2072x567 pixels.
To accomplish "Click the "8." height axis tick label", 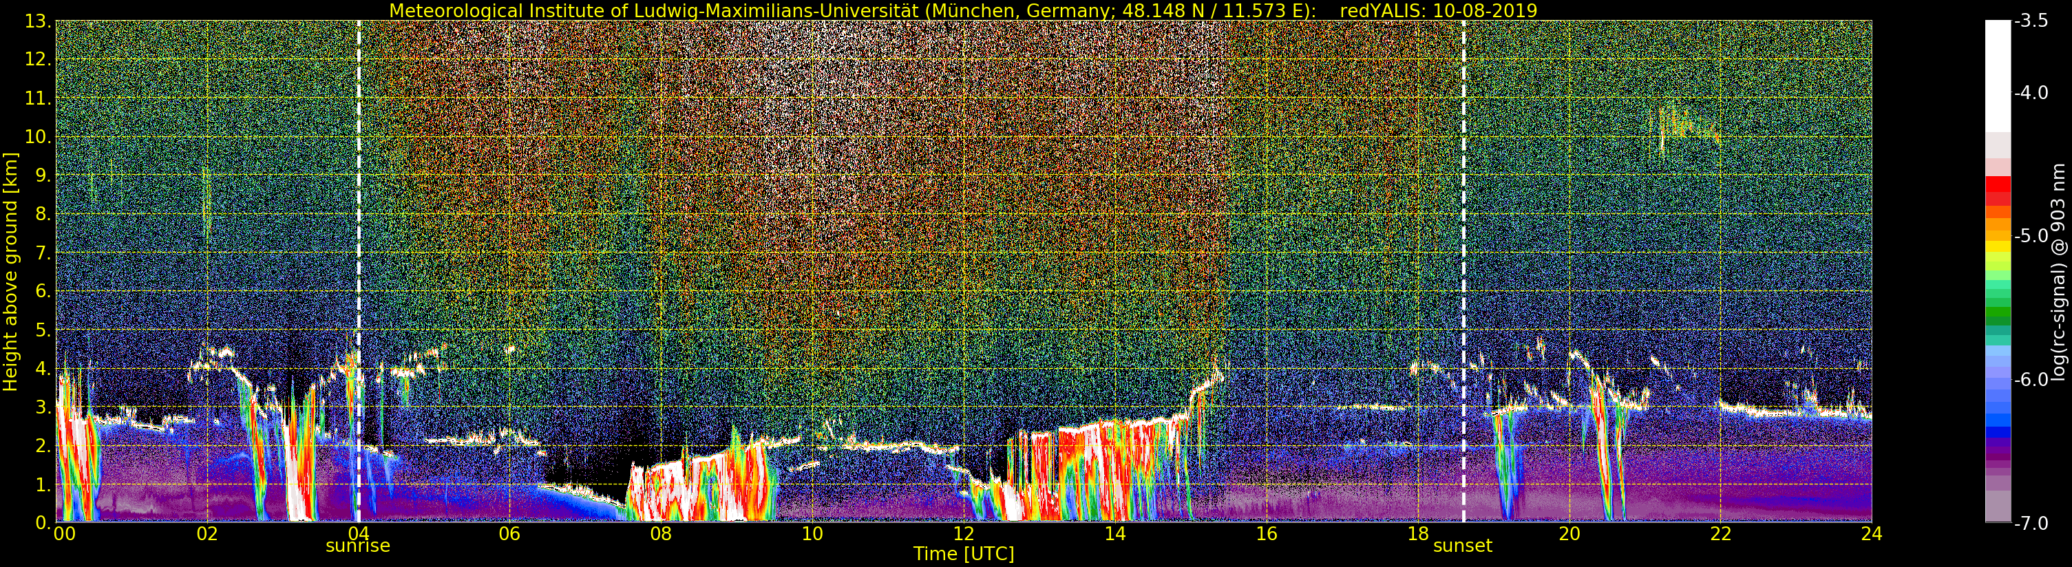I will [43, 214].
